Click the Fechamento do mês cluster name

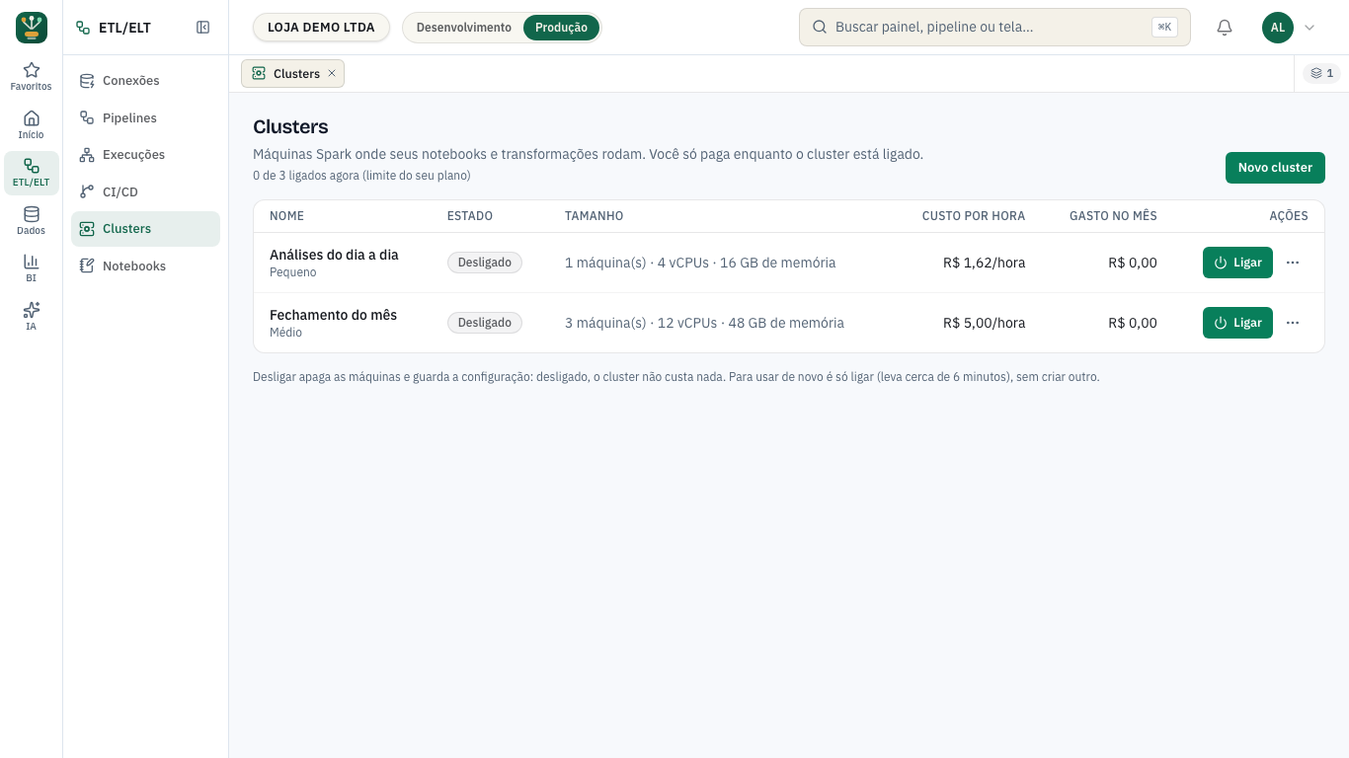[x=333, y=315]
